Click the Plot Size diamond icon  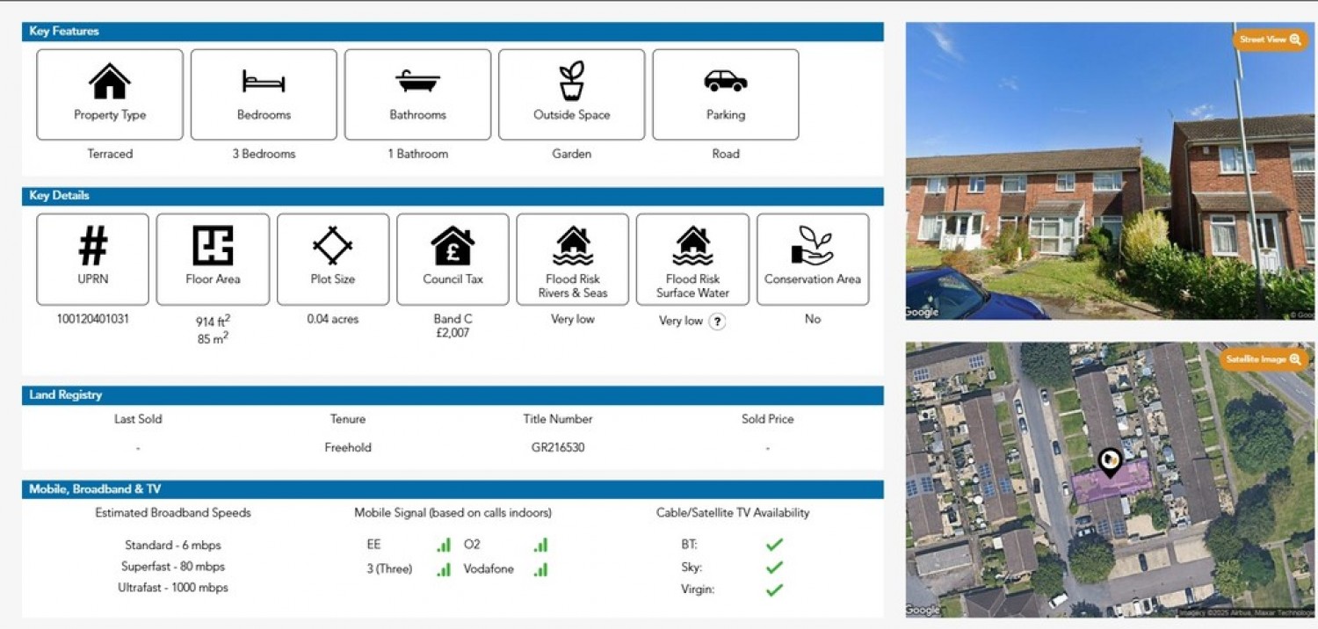coord(333,246)
